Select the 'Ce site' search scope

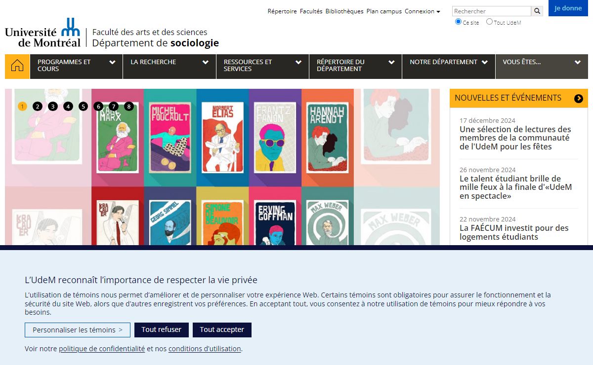point(458,22)
